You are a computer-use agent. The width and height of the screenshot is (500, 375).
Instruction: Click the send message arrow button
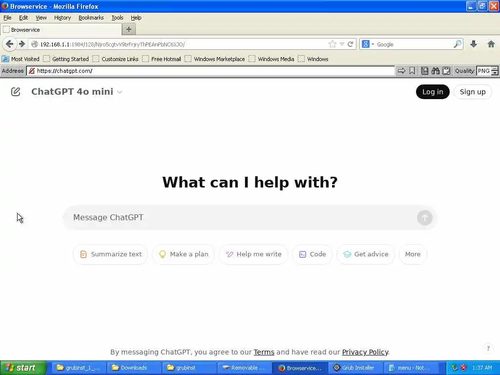point(424,218)
